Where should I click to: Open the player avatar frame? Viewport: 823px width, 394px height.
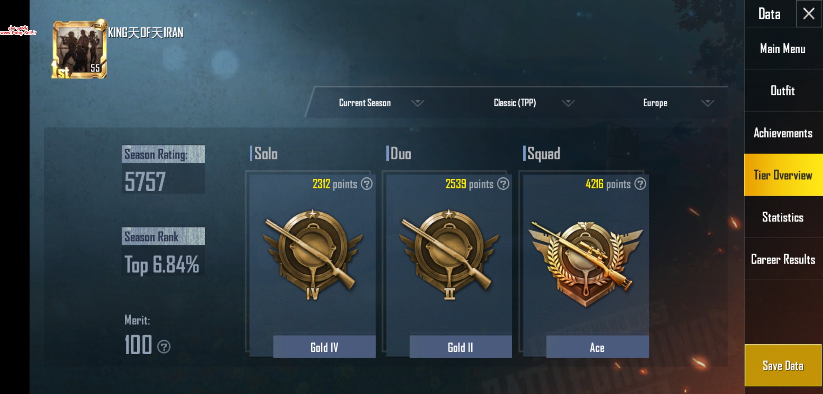80,49
